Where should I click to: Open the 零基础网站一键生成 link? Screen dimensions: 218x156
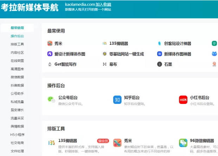[127, 54]
